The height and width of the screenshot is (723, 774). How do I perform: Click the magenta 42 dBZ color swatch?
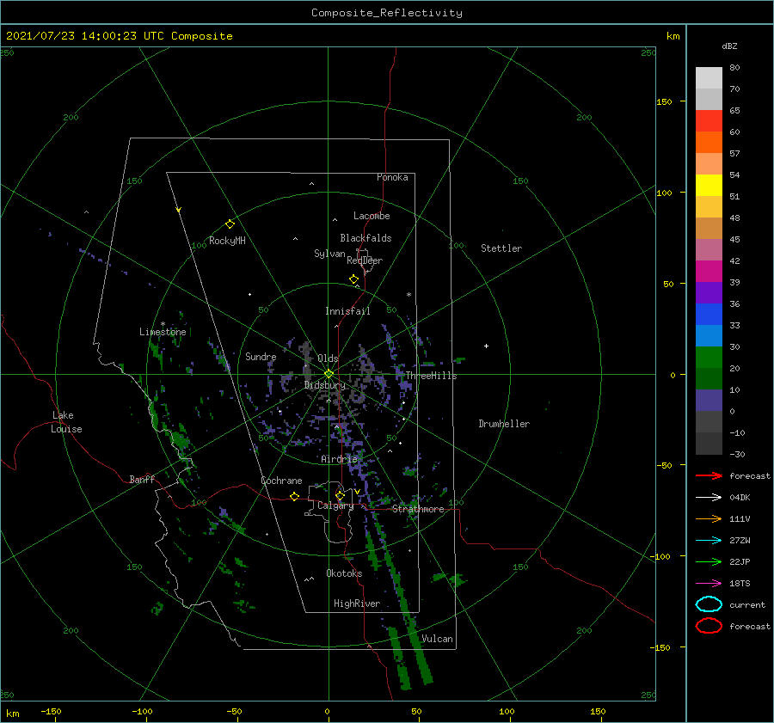(x=709, y=271)
